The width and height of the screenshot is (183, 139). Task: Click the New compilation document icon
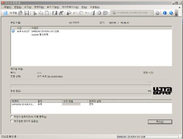click(x=6, y=13)
